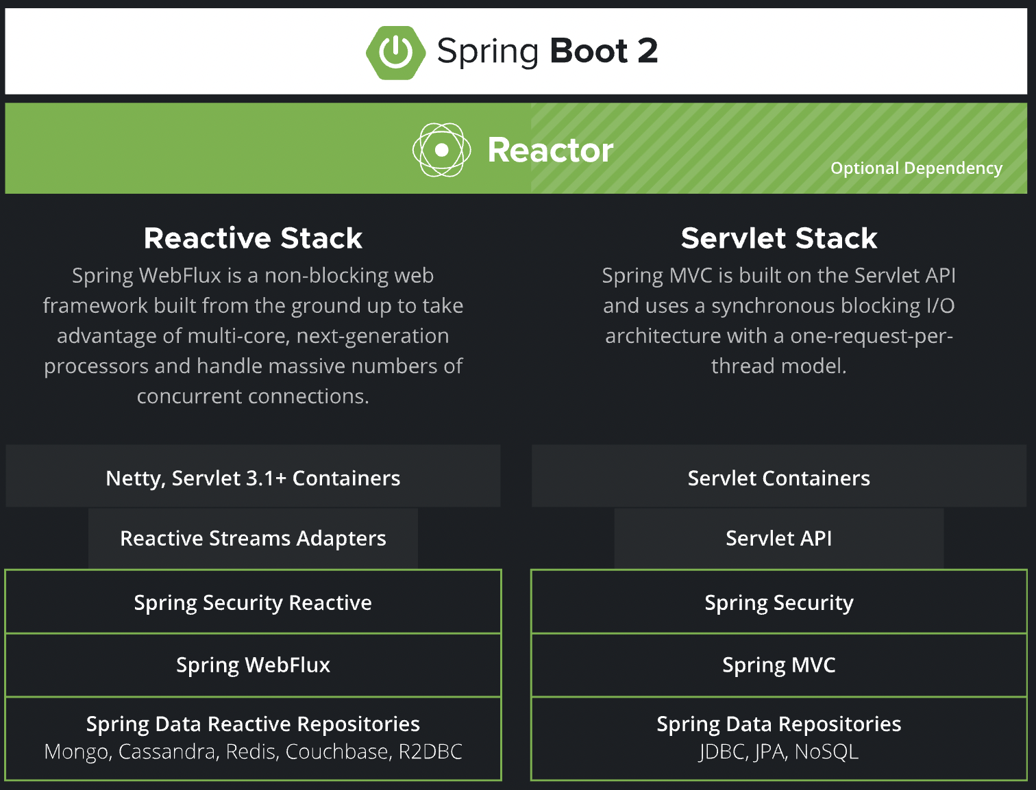Viewport: 1036px width, 790px height.
Task: Toggle the Servlet Containers block
Action: (x=778, y=477)
